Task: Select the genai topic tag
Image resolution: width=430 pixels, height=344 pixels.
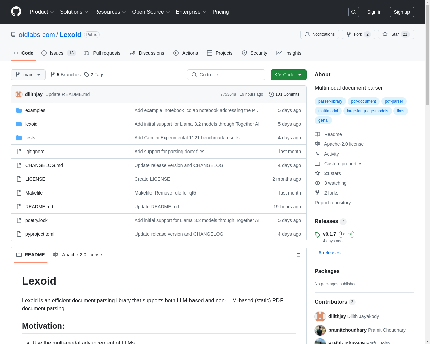Action: (x=323, y=120)
